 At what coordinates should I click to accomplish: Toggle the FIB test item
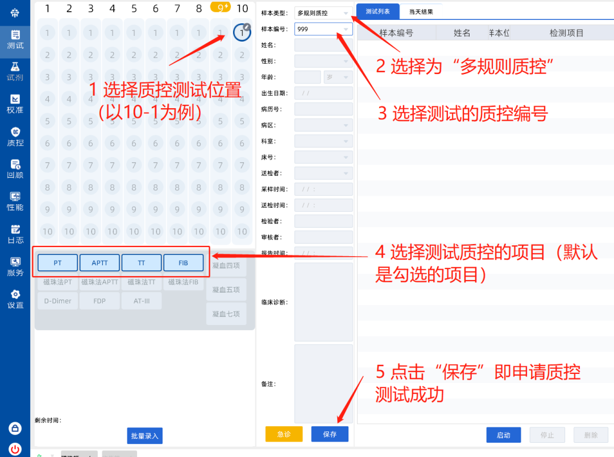click(x=183, y=263)
